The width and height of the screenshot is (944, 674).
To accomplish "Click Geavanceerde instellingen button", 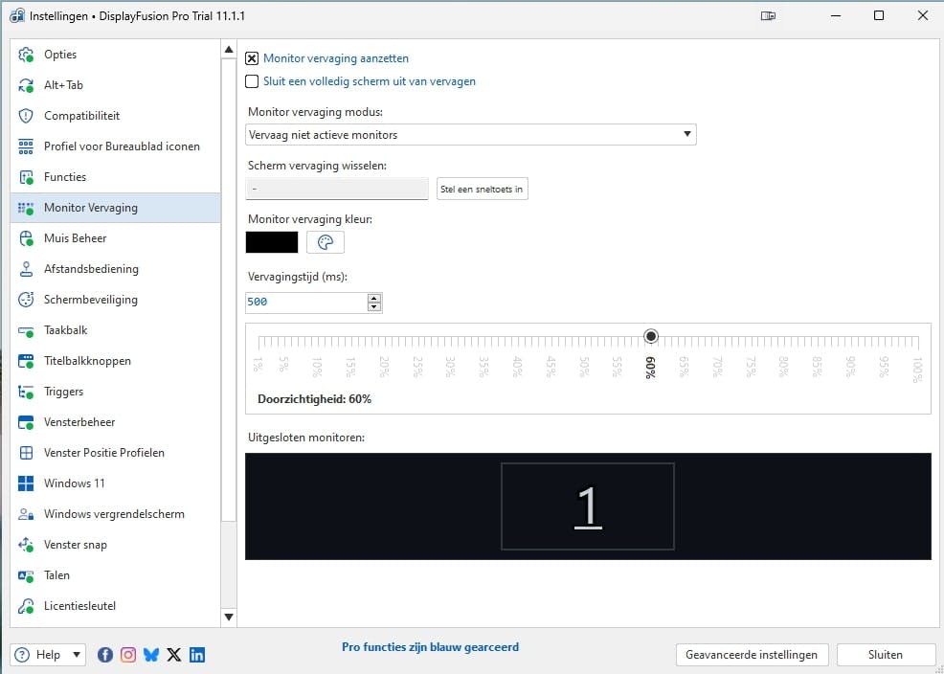I will pyautogui.click(x=752, y=655).
